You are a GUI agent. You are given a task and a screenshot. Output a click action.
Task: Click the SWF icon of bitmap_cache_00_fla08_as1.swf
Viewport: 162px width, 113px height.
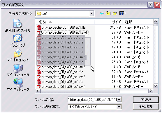point(39,32)
